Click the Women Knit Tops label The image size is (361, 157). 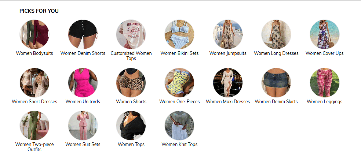(179, 145)
